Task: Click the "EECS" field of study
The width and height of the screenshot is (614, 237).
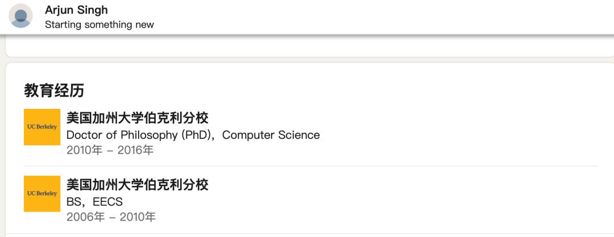Action: 107,202
